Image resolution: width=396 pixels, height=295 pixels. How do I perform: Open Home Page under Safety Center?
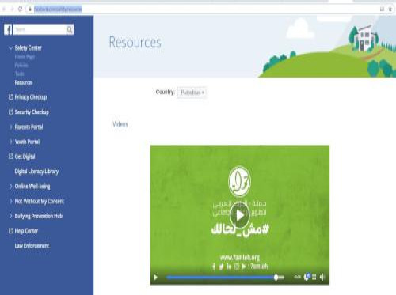click(x=25, y=57)
